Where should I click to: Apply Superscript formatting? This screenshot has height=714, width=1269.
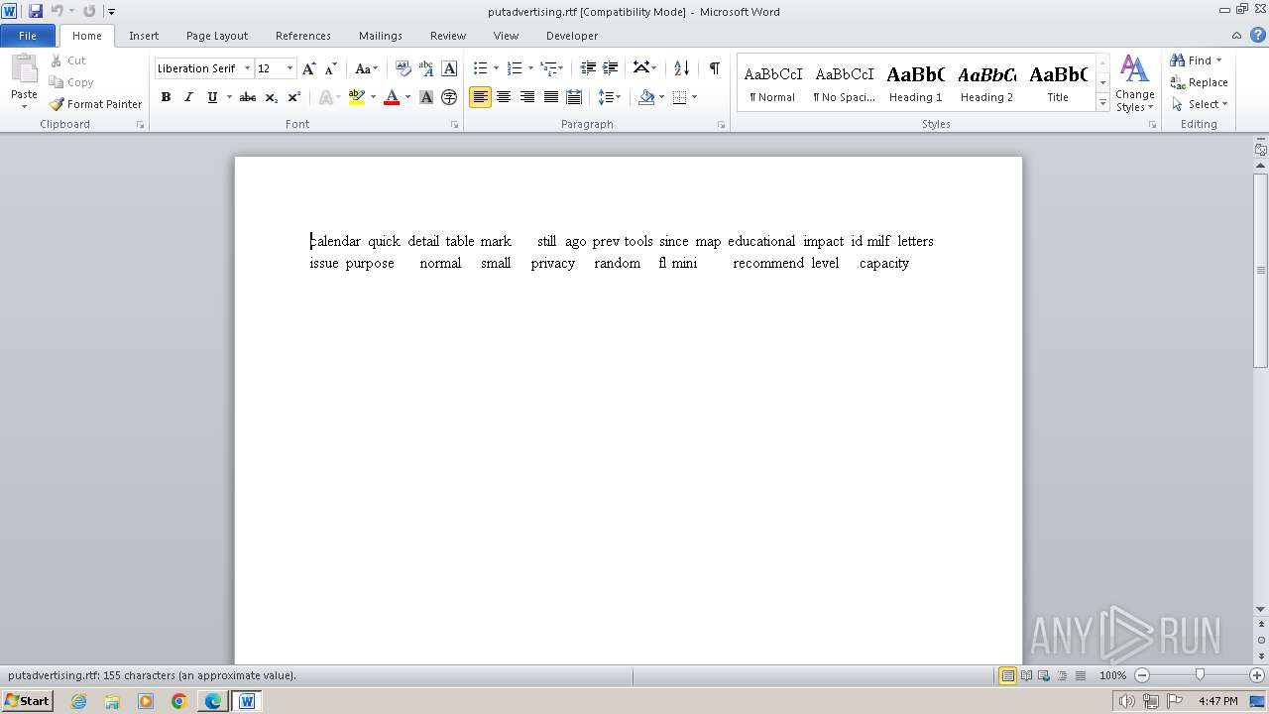pyautogui.click(x=293, y=97)
